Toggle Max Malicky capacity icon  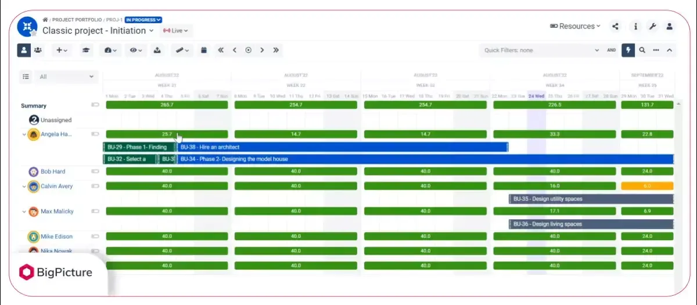point(95,212)
